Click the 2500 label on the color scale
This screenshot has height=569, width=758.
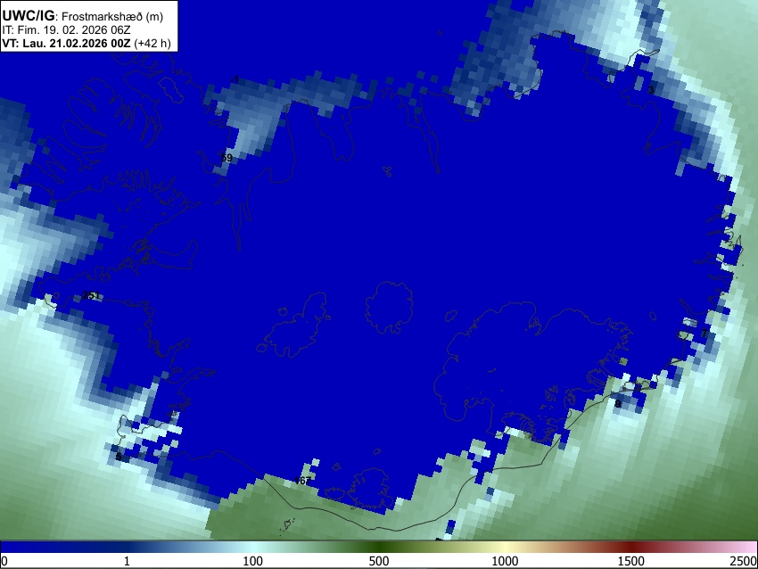[744, 561]
